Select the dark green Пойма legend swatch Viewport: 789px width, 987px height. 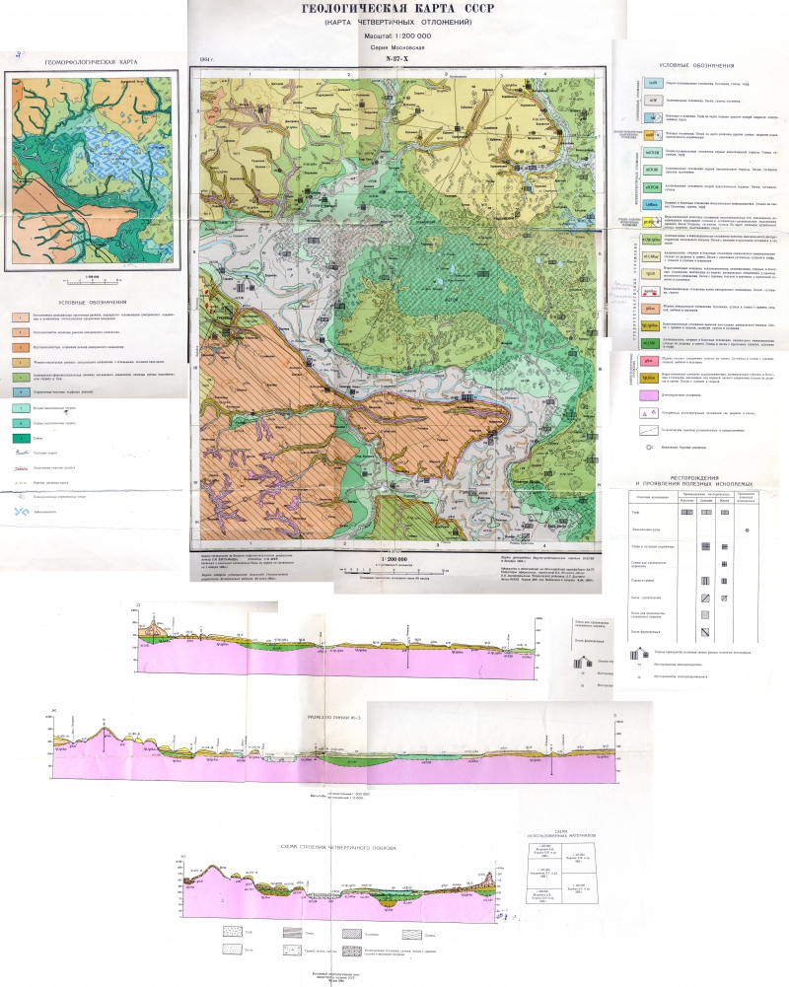pyautogui.click(x=22, y=438)
